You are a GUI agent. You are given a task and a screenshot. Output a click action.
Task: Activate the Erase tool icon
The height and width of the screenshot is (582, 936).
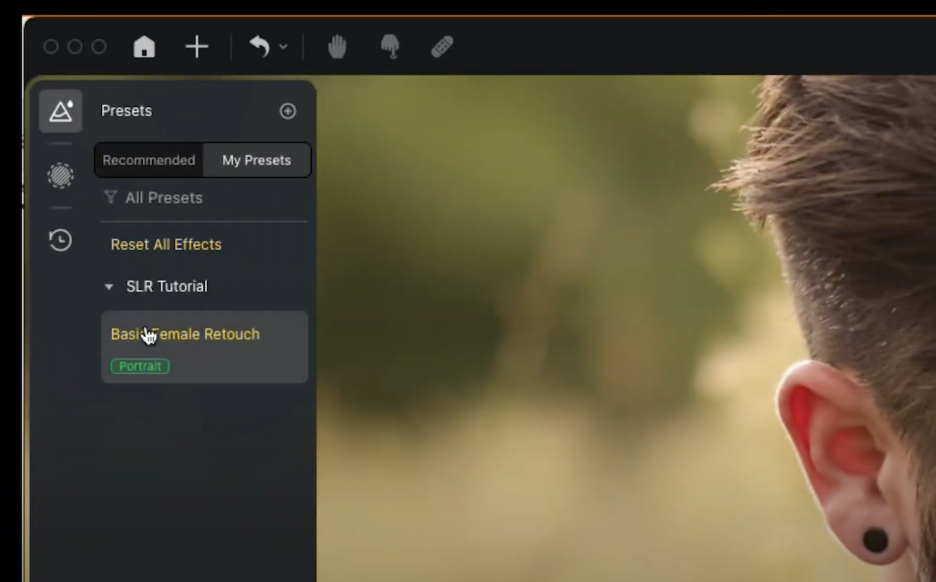pyautogui.click(x=390, y=47)
